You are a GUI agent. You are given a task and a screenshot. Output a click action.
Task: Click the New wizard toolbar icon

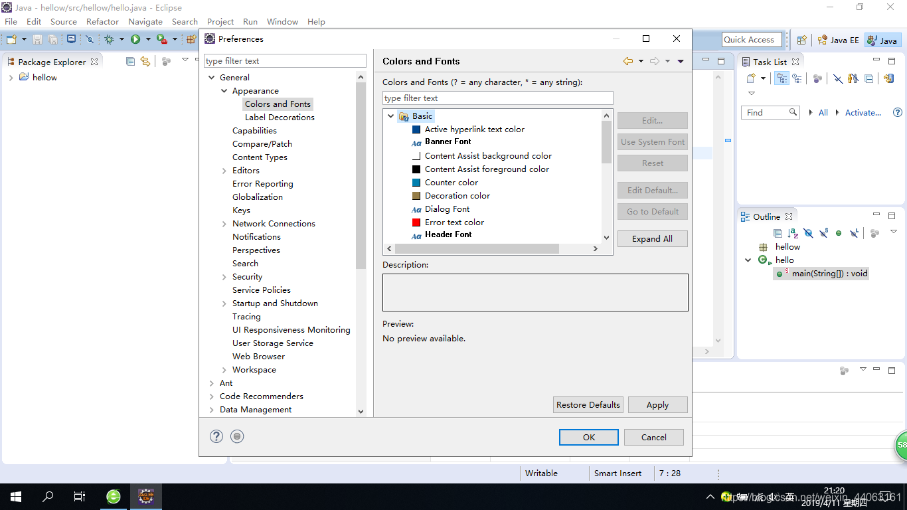[x=11, y=40]
